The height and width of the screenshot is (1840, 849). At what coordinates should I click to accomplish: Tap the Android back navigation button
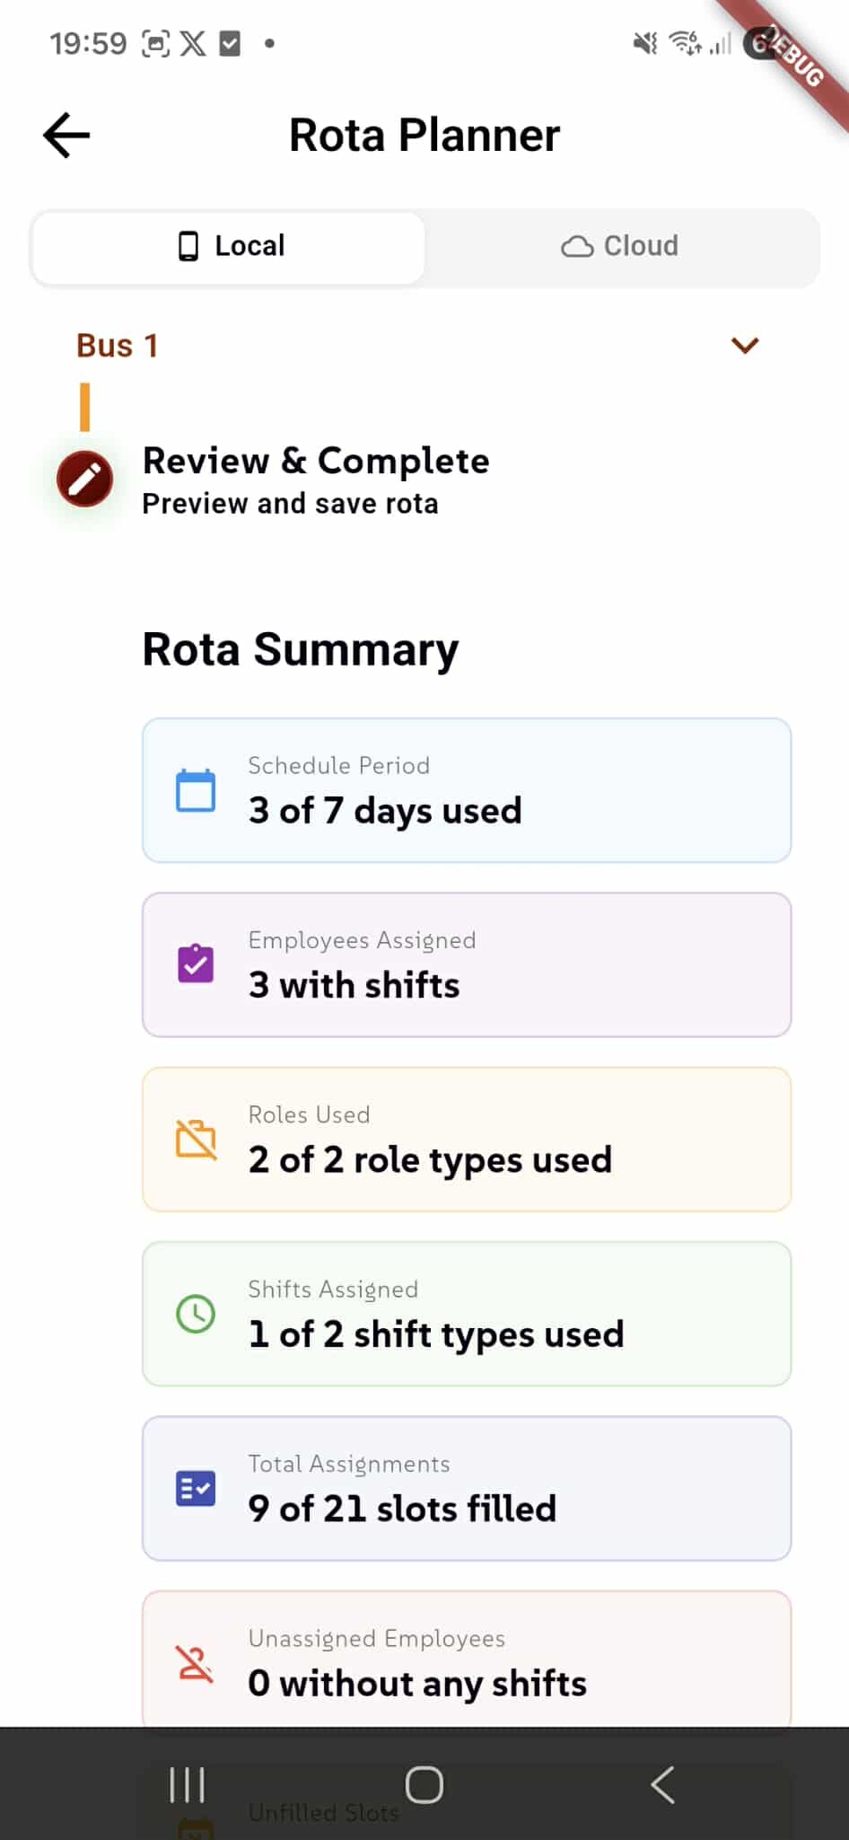(662, 1786)
